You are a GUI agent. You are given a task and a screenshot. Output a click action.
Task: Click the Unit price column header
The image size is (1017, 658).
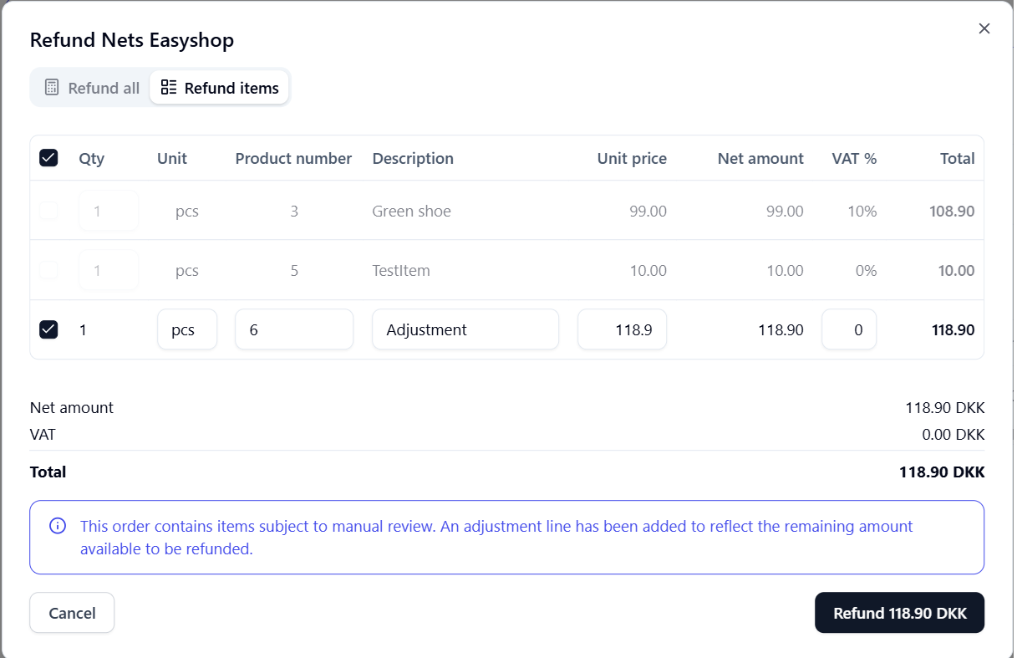click(x=632, y=158)
